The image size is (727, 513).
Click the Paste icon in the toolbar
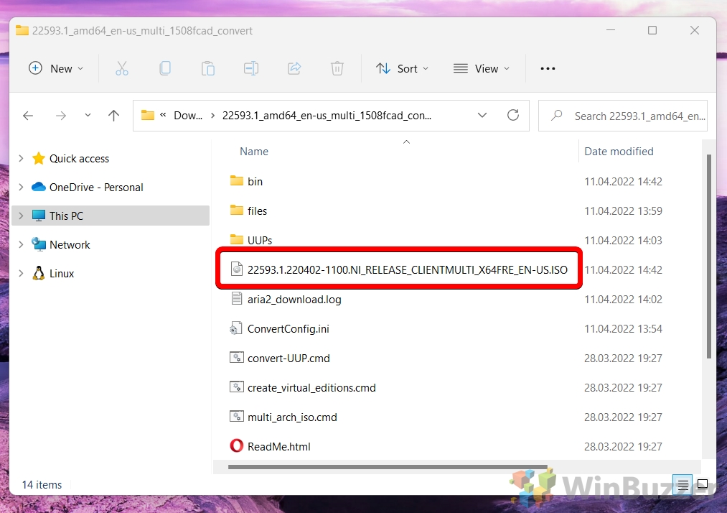pos(208,68)
